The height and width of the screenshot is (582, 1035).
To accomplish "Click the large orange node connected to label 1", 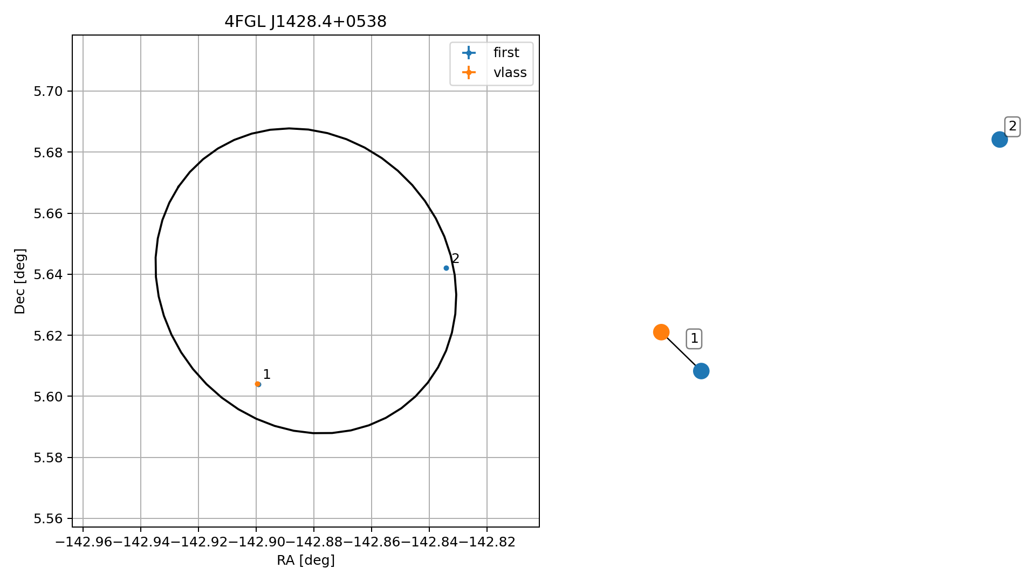I will 661,332.
